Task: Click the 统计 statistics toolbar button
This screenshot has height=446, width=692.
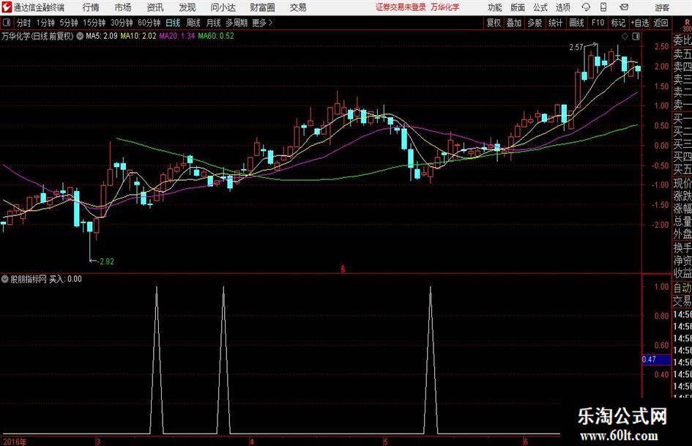Action: point(555,23)
